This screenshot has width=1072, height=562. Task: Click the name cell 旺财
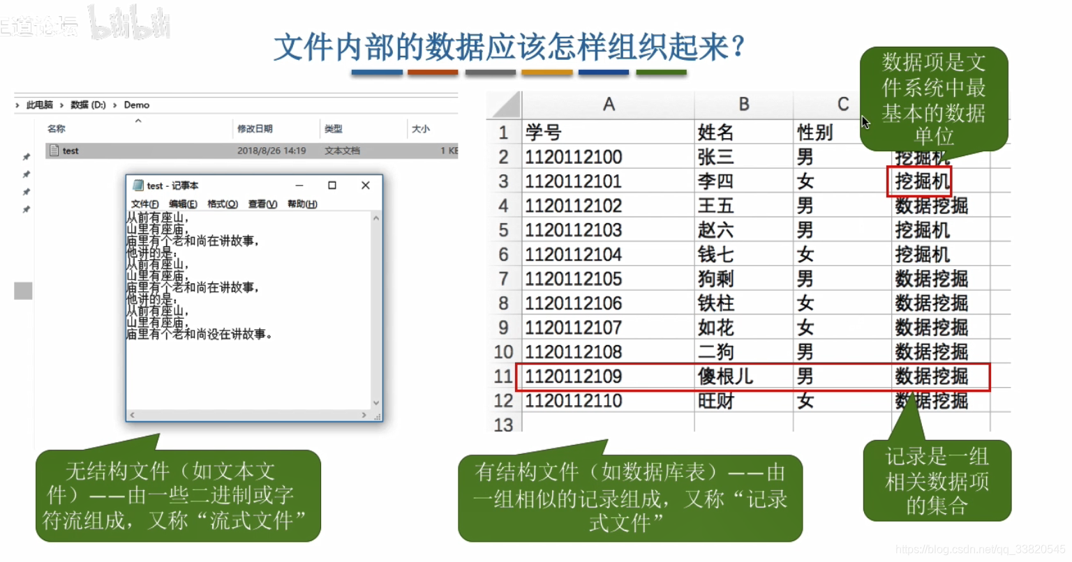(744, 401)
